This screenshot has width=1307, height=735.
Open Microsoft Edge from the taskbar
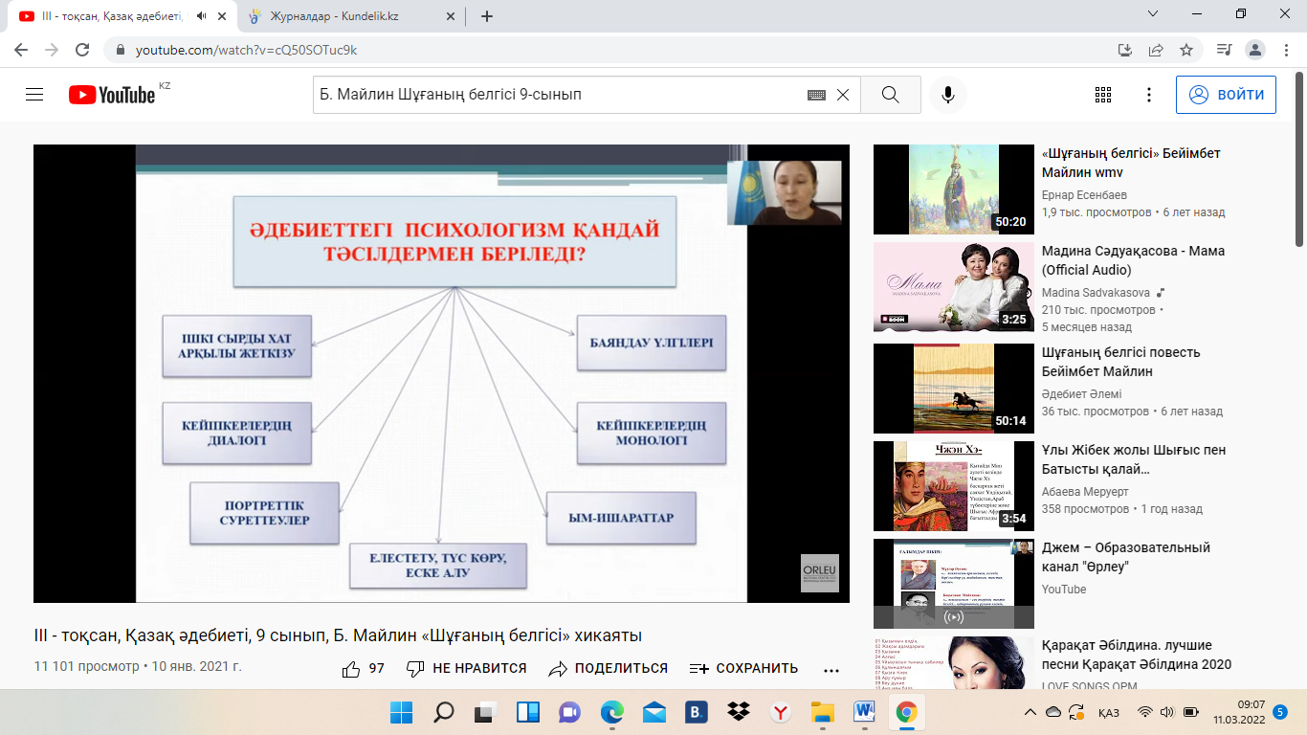pyautogui.click(x=611, y=712)
